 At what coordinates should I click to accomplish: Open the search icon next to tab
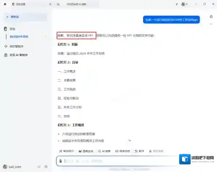[58, 4]
